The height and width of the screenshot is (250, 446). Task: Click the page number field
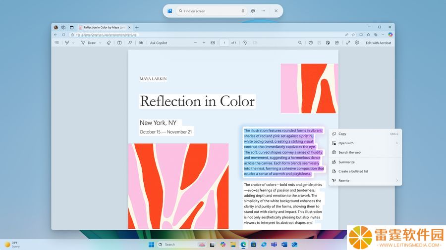pos(224,43)
